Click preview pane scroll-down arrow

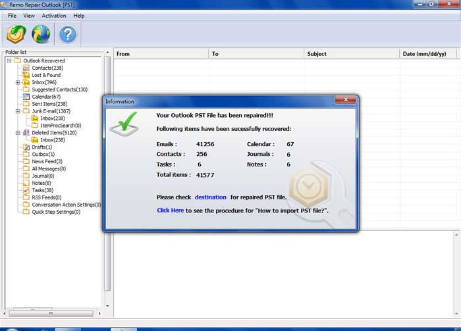(456, 314)
